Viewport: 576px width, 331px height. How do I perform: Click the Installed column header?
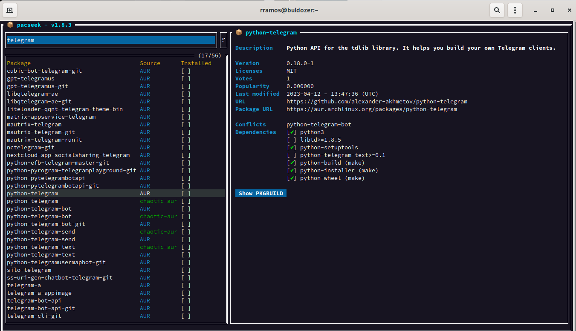click(196, 63)
